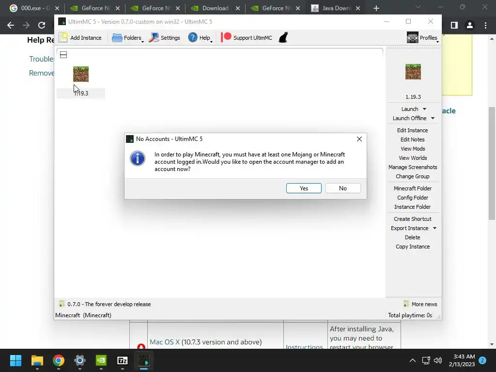Screen dimensions: 496x372
Task: Open Chrome three-dot menu
Action: click(485, 25)
